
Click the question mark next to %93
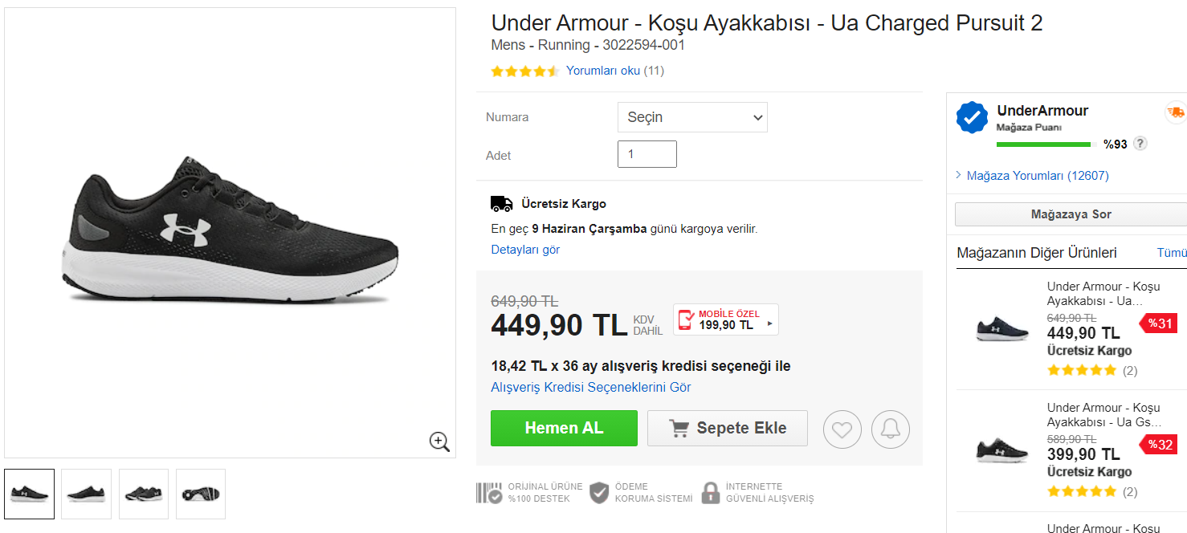click(x=1140, y=144)
